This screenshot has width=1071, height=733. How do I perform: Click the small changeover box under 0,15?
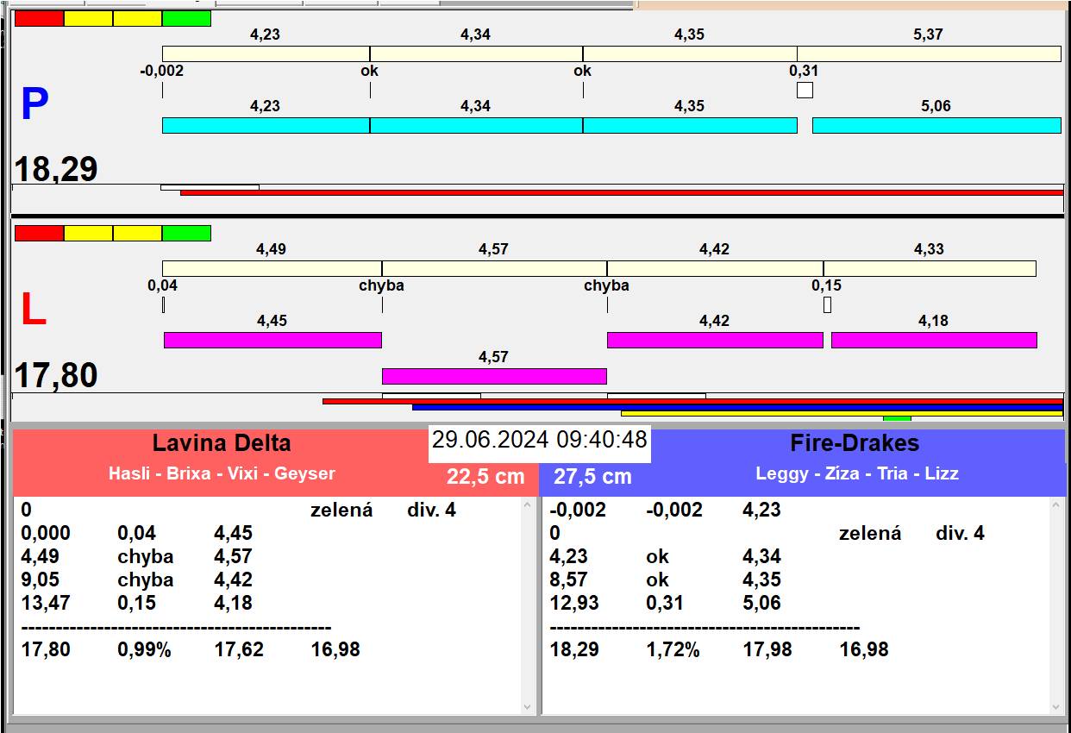click(827, 304)
